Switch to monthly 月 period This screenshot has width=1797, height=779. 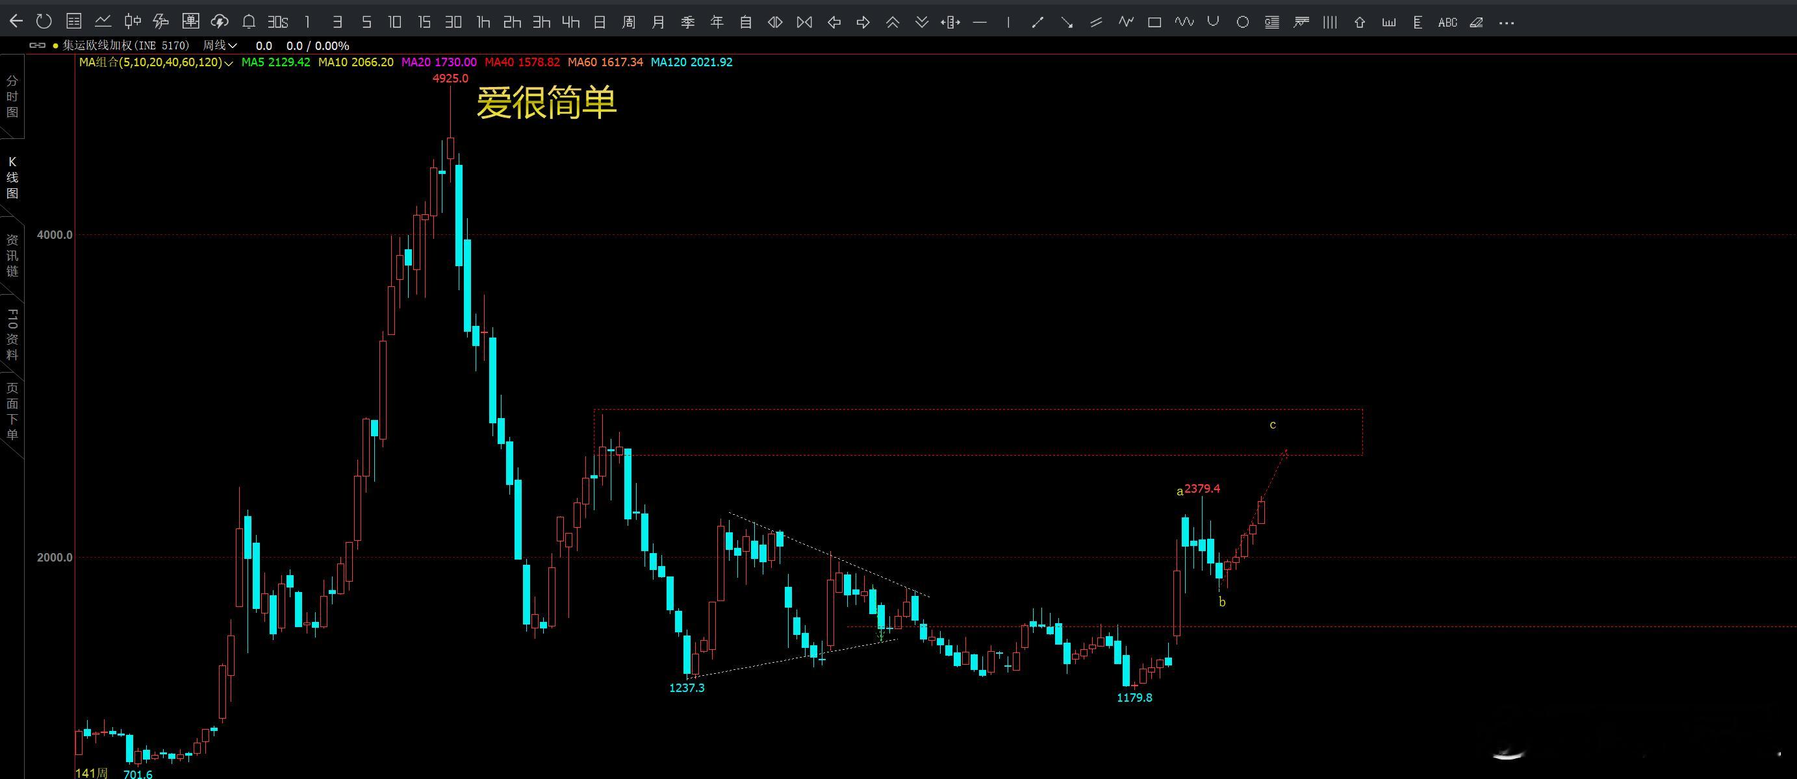[658, 22]
